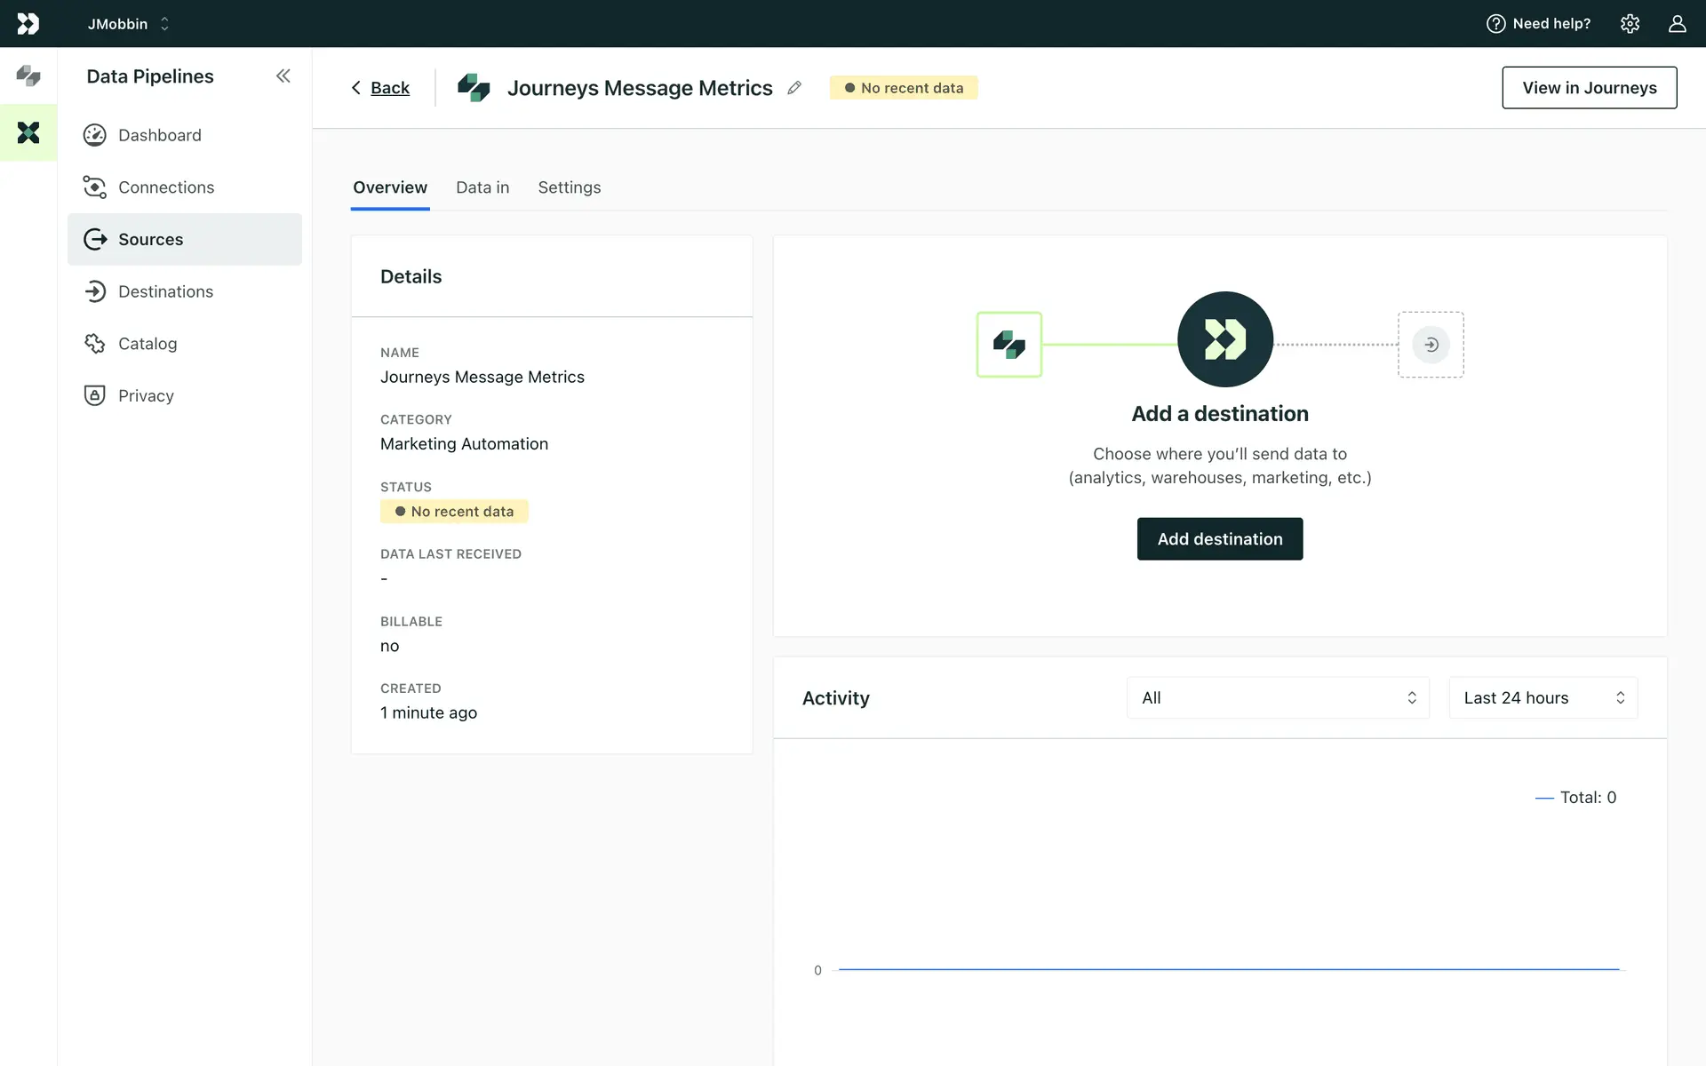Click the Add destination button
The height and width of the screenshot is (1066, 1706).
pyautogui.click(x=1219, y=539)
